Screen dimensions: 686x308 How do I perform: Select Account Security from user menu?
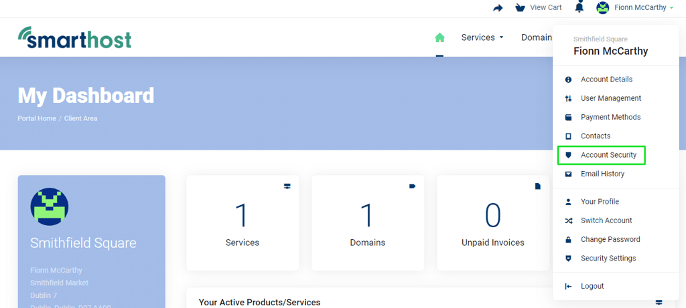602,155
